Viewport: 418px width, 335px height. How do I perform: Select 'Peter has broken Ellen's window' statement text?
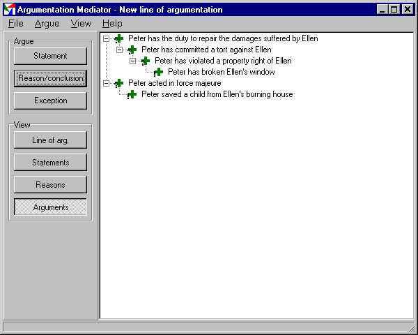coord(221,72)
